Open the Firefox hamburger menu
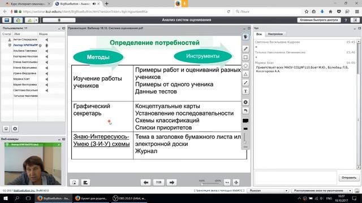 point(357,11)
